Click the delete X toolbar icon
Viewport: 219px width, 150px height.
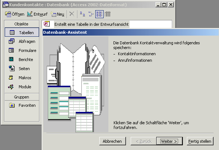point(72,14)
